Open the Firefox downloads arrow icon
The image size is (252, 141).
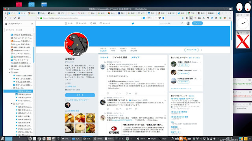183,18
